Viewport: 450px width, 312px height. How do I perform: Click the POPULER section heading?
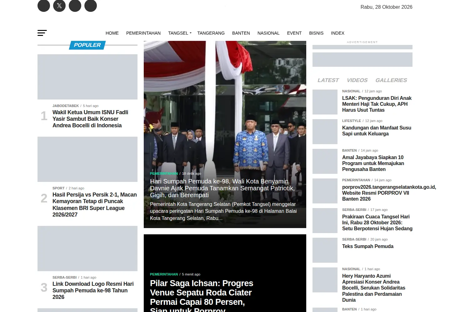coord(87,45)
